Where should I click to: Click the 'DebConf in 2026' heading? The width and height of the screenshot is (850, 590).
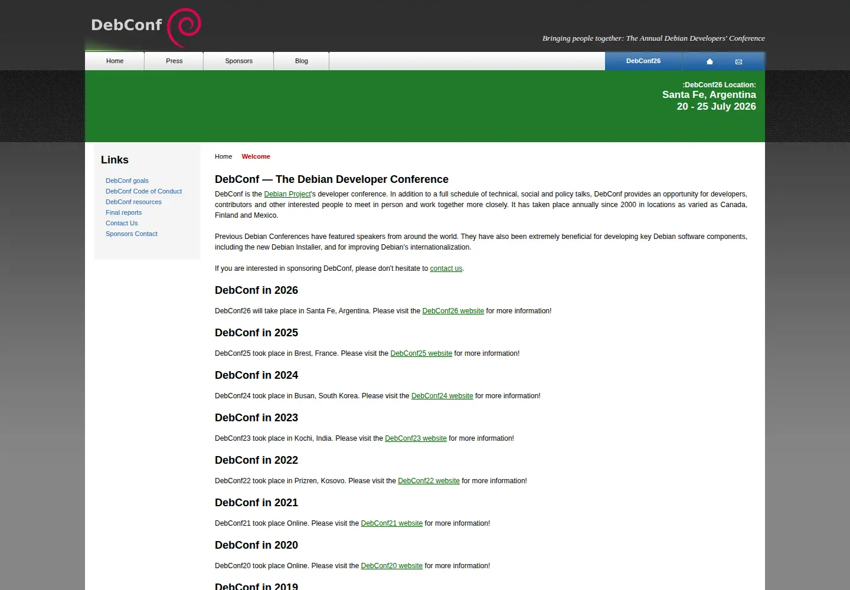coord(256,290)
